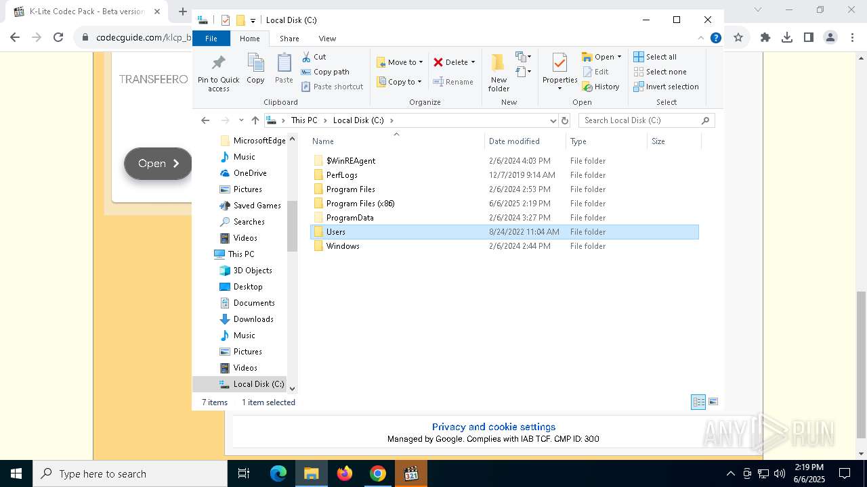Click Invert selection in ribbon
Screen dimensions: 867x487
tap(666, 87)
